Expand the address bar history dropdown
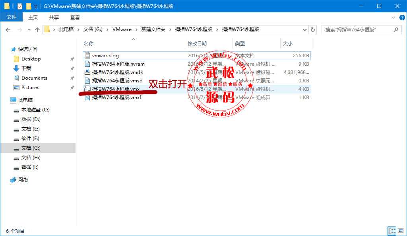The width and height of the screenshot is (407, 236). [305, 29]
